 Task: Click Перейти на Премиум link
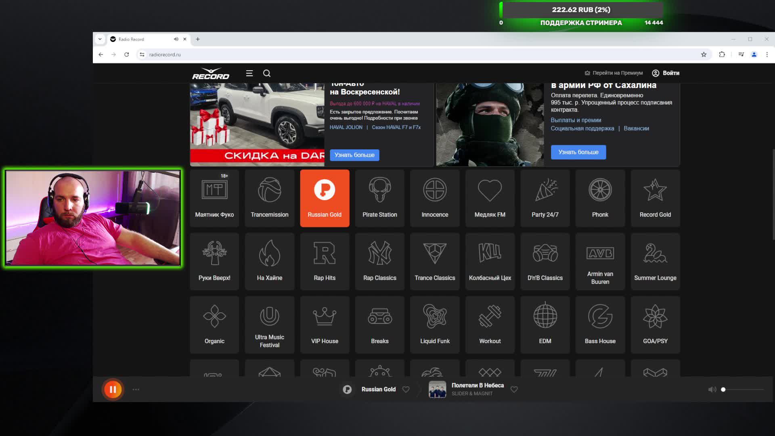tap(614, 73)
